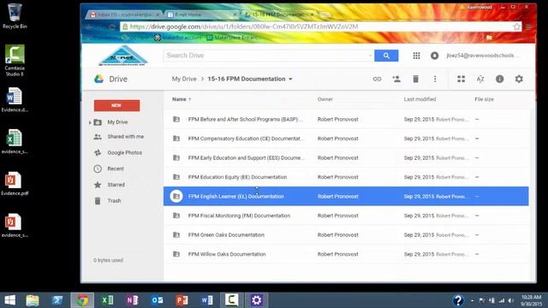Select FPM Before and After School Programs folder

click(x=346, y=120)
